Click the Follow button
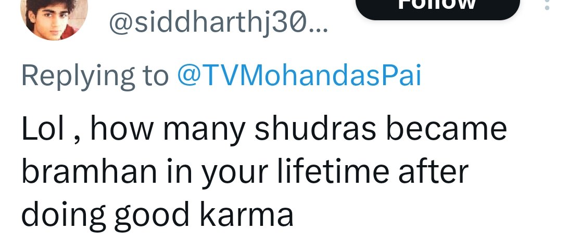This screenshot has height=243, width=581. pos(438,6)
